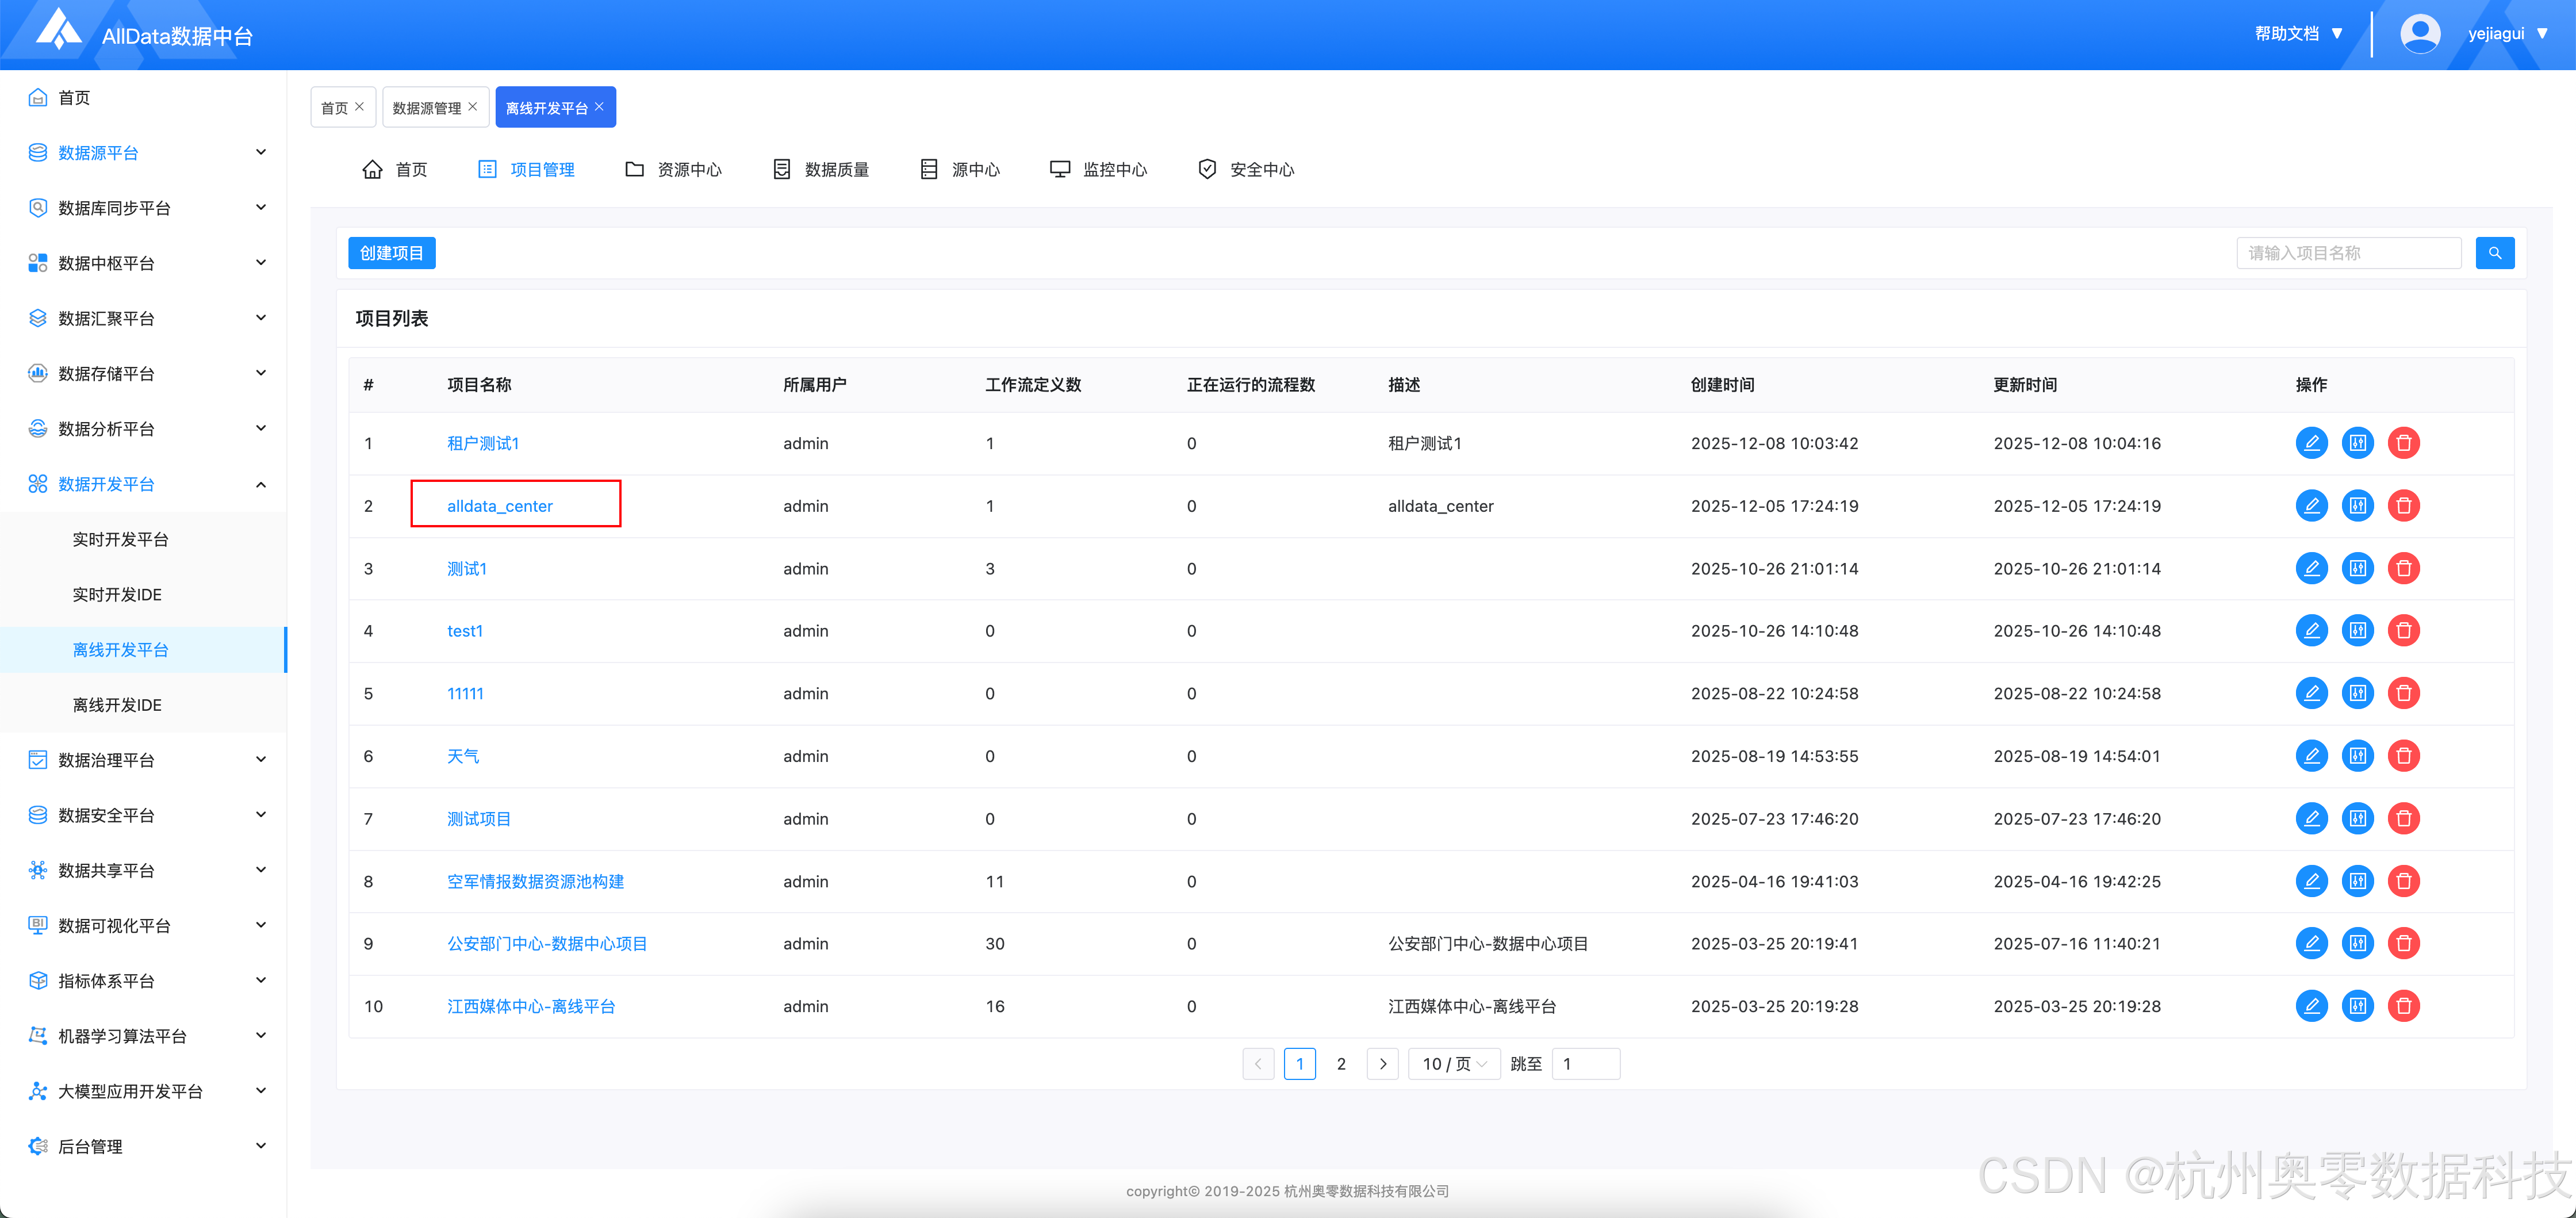Open the 租户测试1 project link
Screen dimensions: 2576x1218
tap(483, 443)
